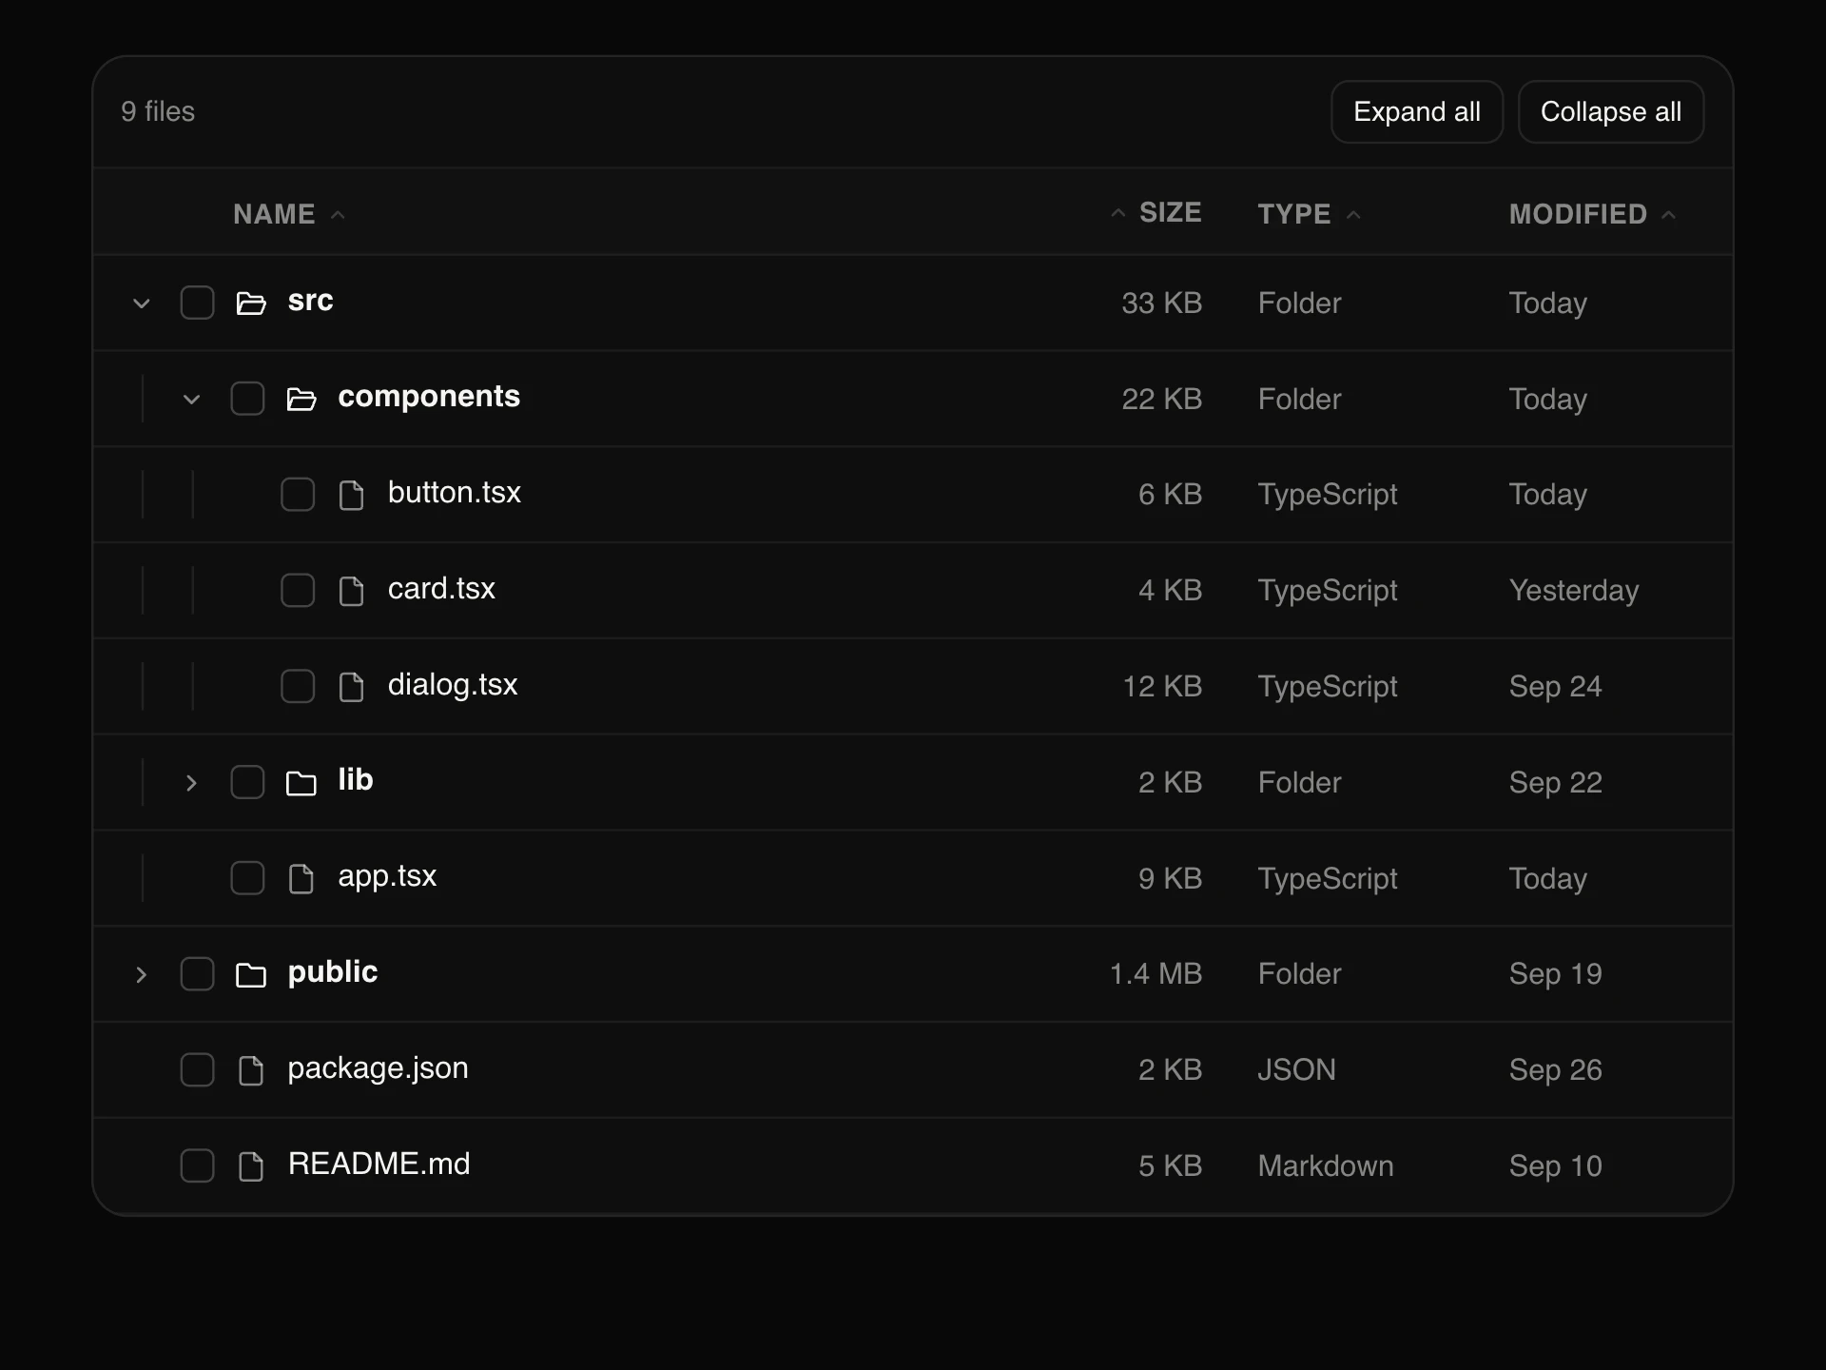This screenshot has height=1370, width=1826.
Task: Click the Collapse all button
Action: [1611, 112]
